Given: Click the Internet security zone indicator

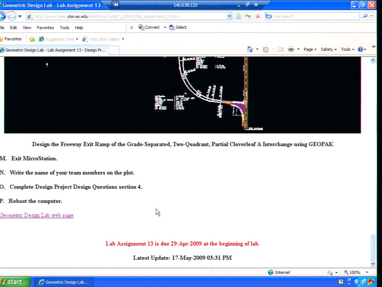Looking at the screenshot, I should pos(279,272).
